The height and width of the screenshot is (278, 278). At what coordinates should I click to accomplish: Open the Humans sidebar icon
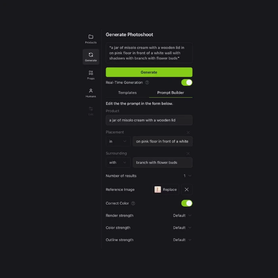tap(91, 91)
